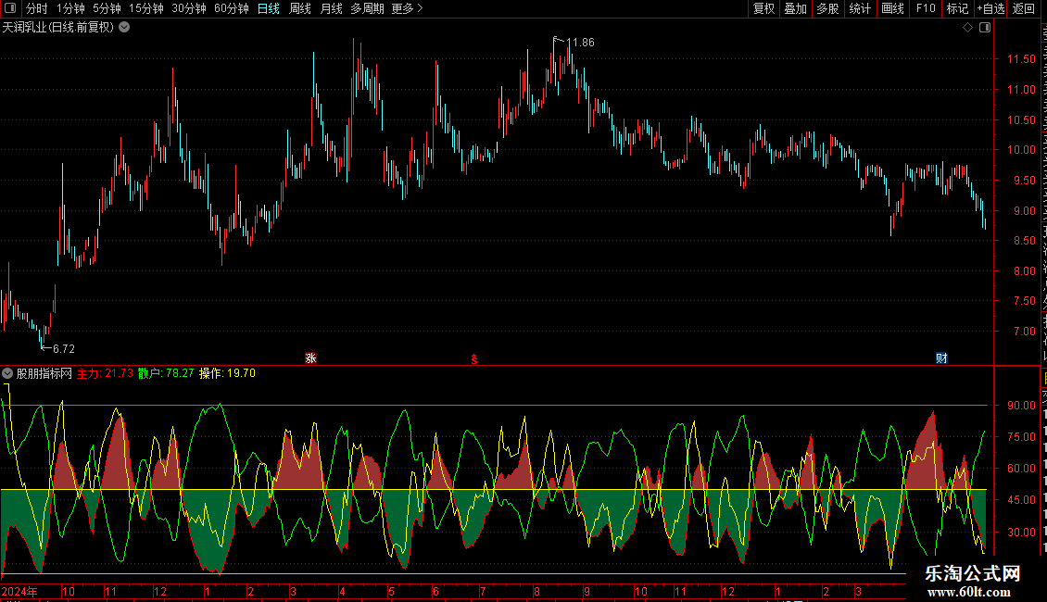
Task: Click the red S marker on chart
Action: click(474, 359)
